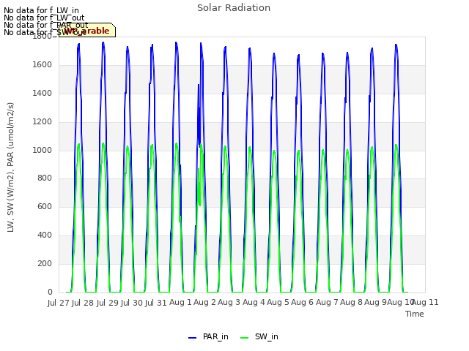Click the y-axis tick 0
This screenshot has width=469, height=351.
coord(50,292)
